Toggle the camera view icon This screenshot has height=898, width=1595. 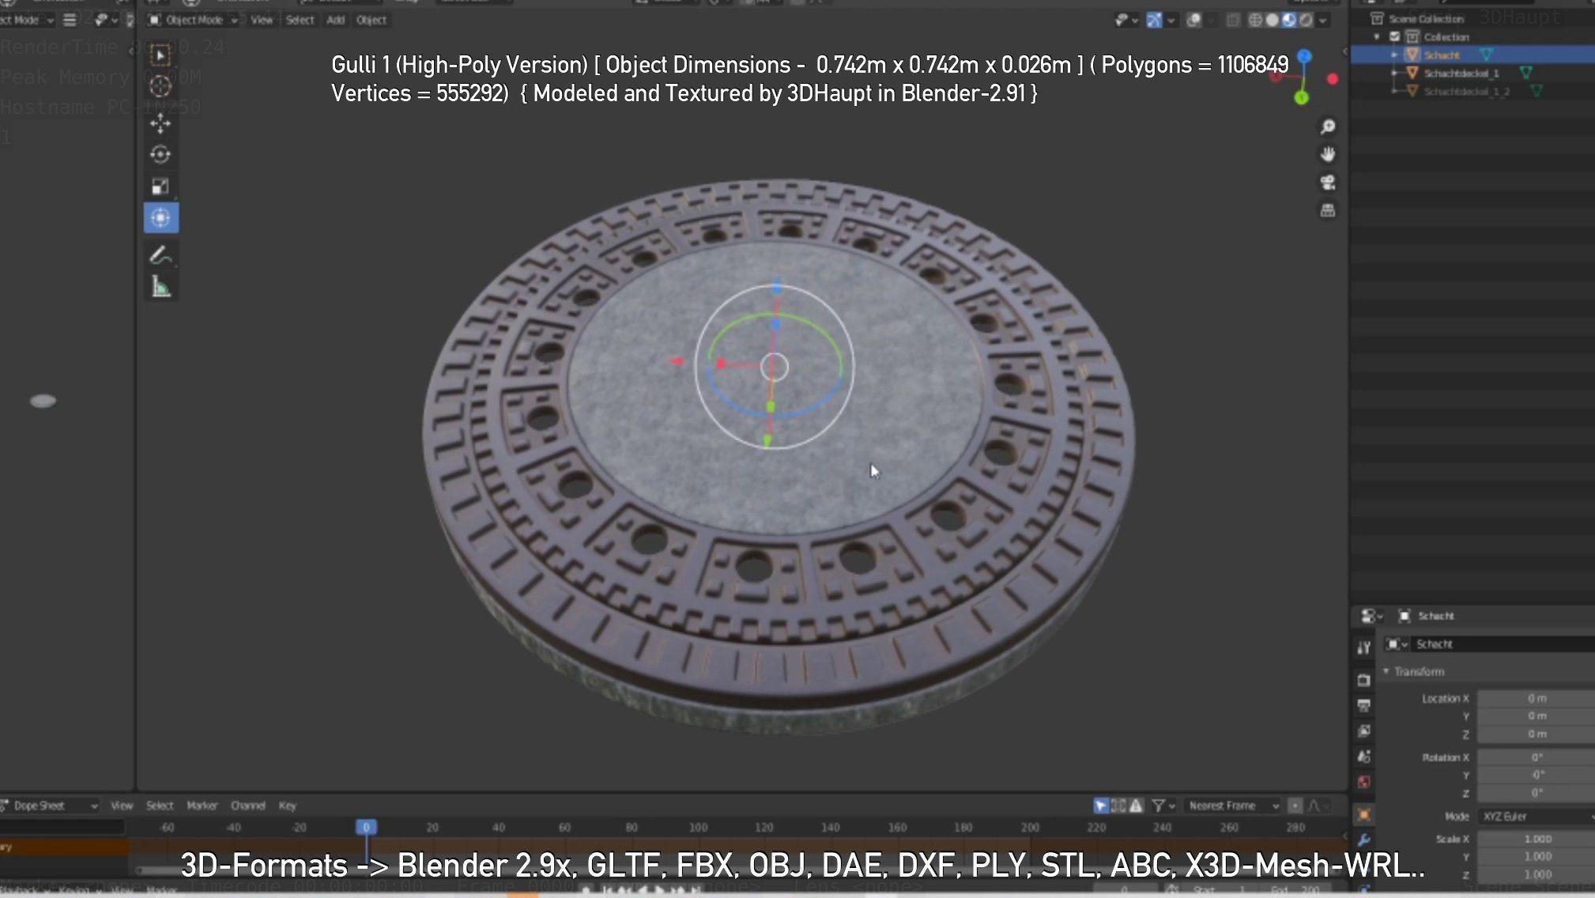click(1328, 183)
